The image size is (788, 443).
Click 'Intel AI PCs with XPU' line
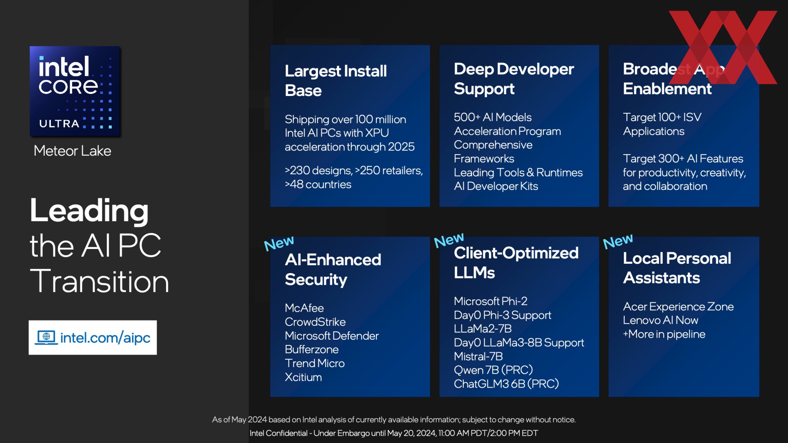[337, 133]
